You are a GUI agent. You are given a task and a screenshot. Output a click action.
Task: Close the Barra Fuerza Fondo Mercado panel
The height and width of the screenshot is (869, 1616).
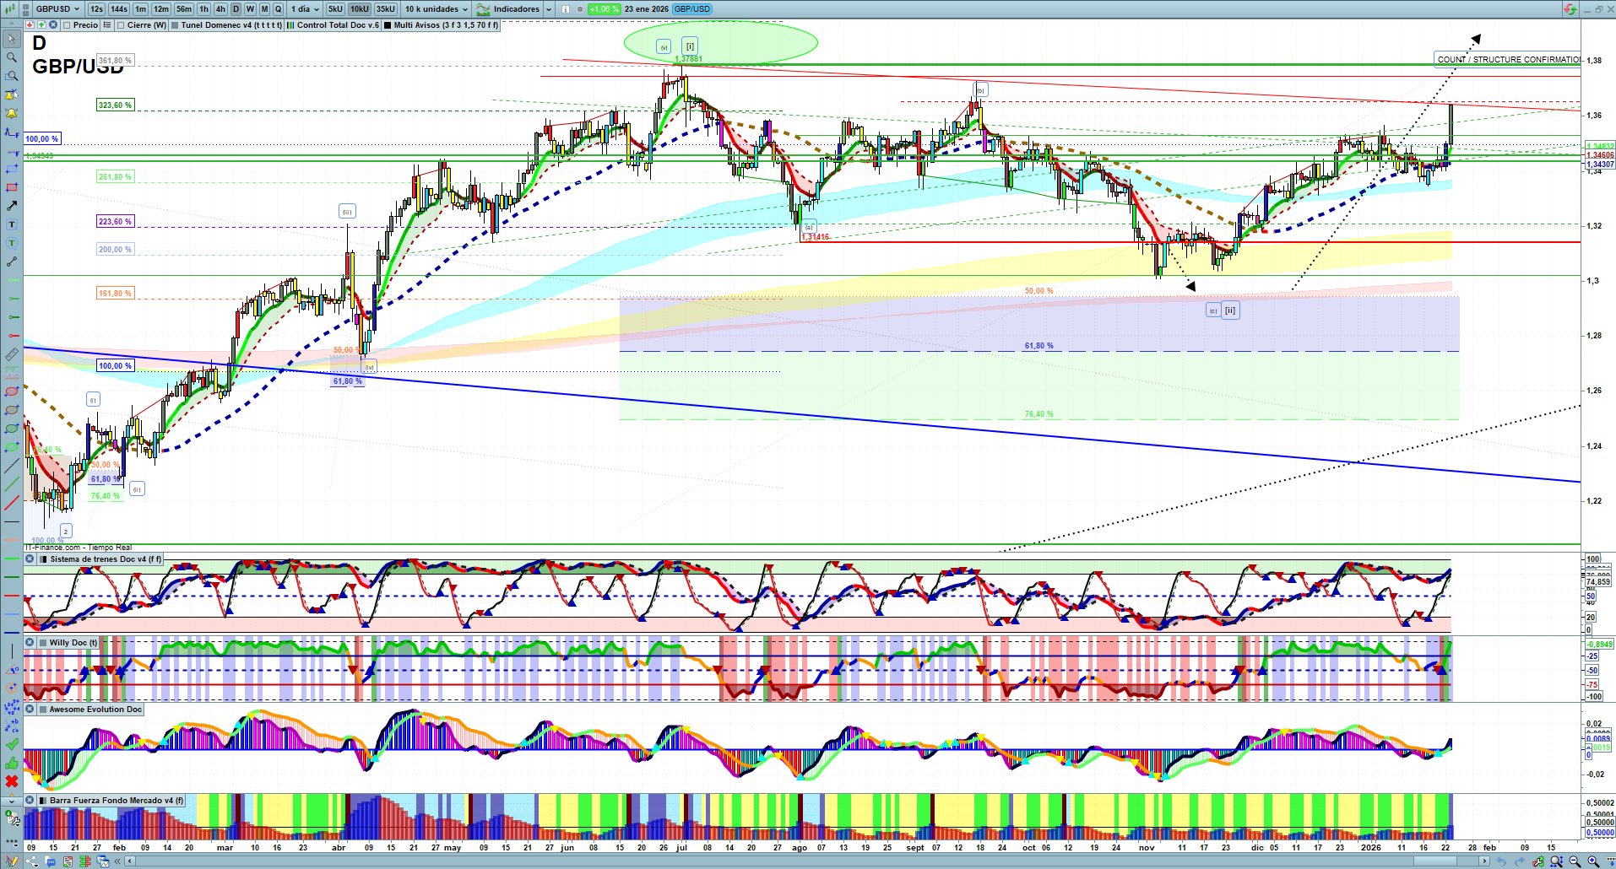tap(30, 801)
